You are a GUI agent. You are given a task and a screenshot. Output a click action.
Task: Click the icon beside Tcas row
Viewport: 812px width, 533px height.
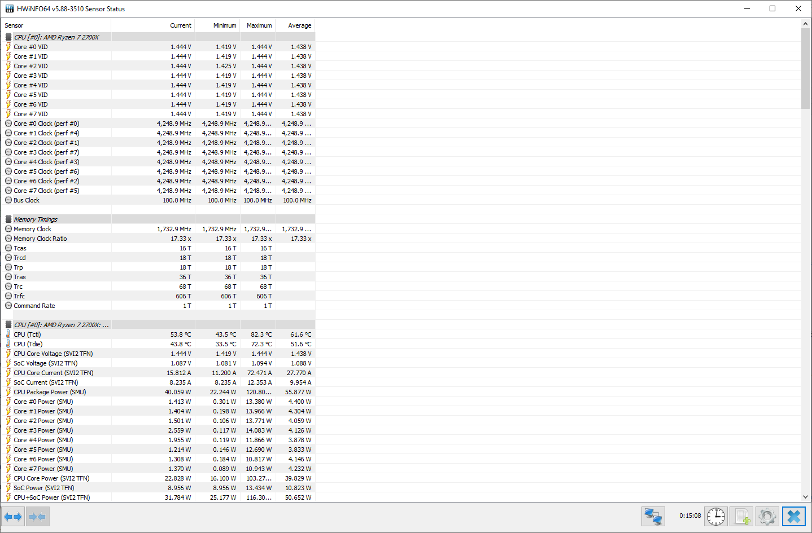(8, 248)
